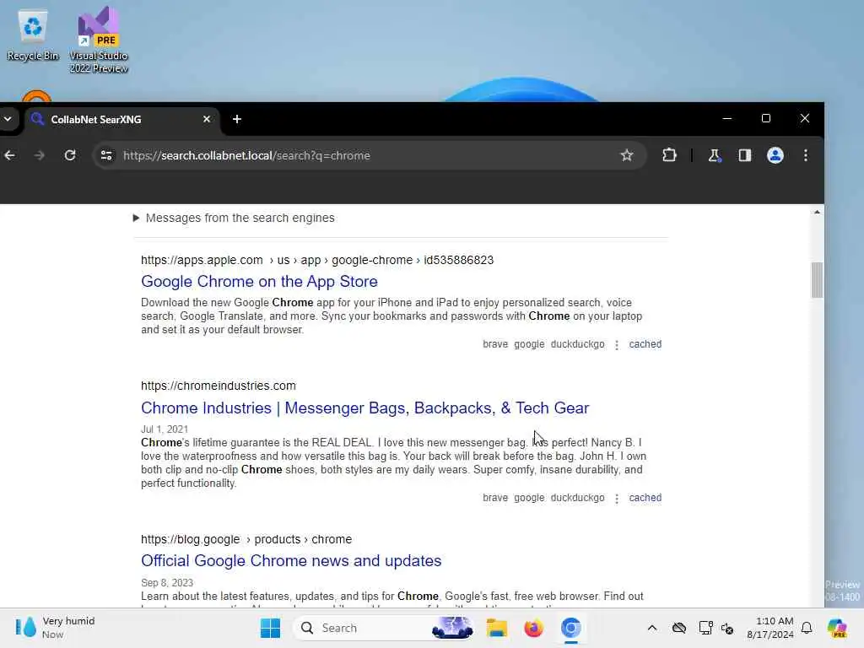Viewport: 864px width, 648px height.
Task: Bookmark this page with the star icon
Action: [x=627, y=155]
